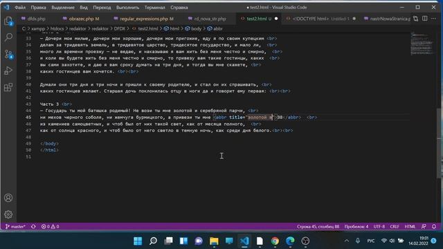
Task: Open Microsoft Edge from taskbar
Action: 290,241
